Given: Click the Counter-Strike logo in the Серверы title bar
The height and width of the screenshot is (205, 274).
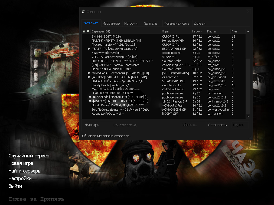Looking at the screenshot, I should click(83, 12).
